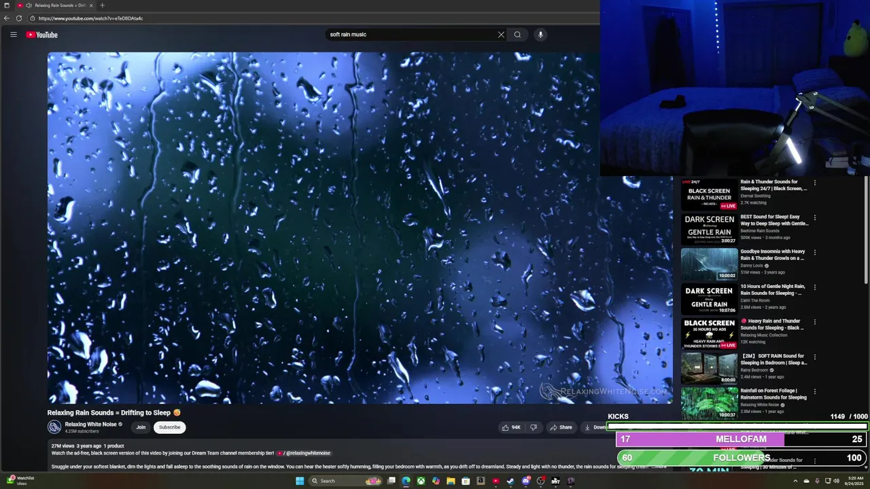Download the video via Download button
Viewport: 870px width, 489px height.
click(595, 427)
